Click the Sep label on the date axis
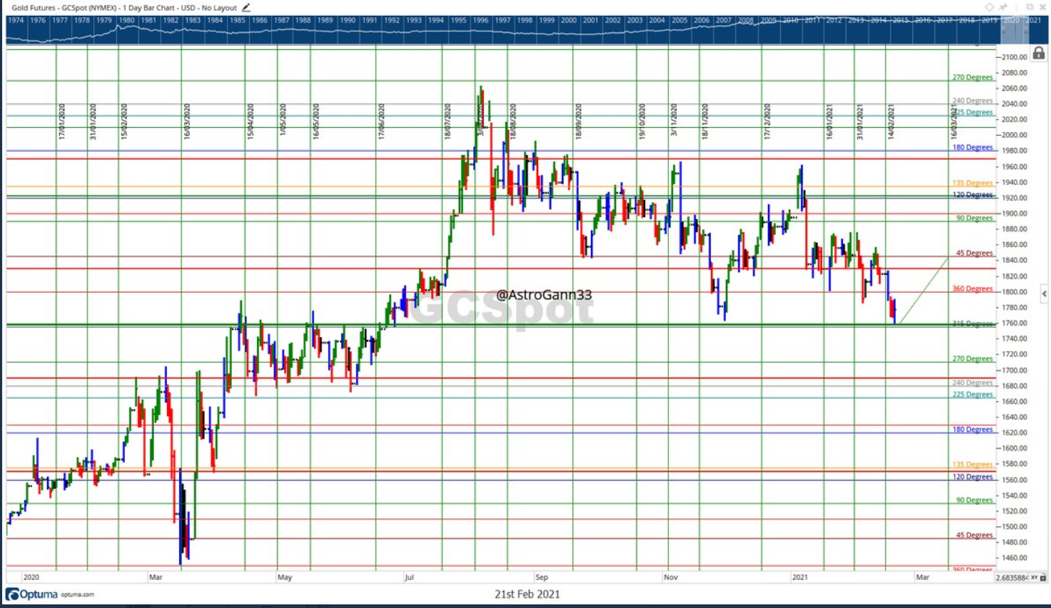This screenshot has width=1051, height=608. tap(541, 578)
